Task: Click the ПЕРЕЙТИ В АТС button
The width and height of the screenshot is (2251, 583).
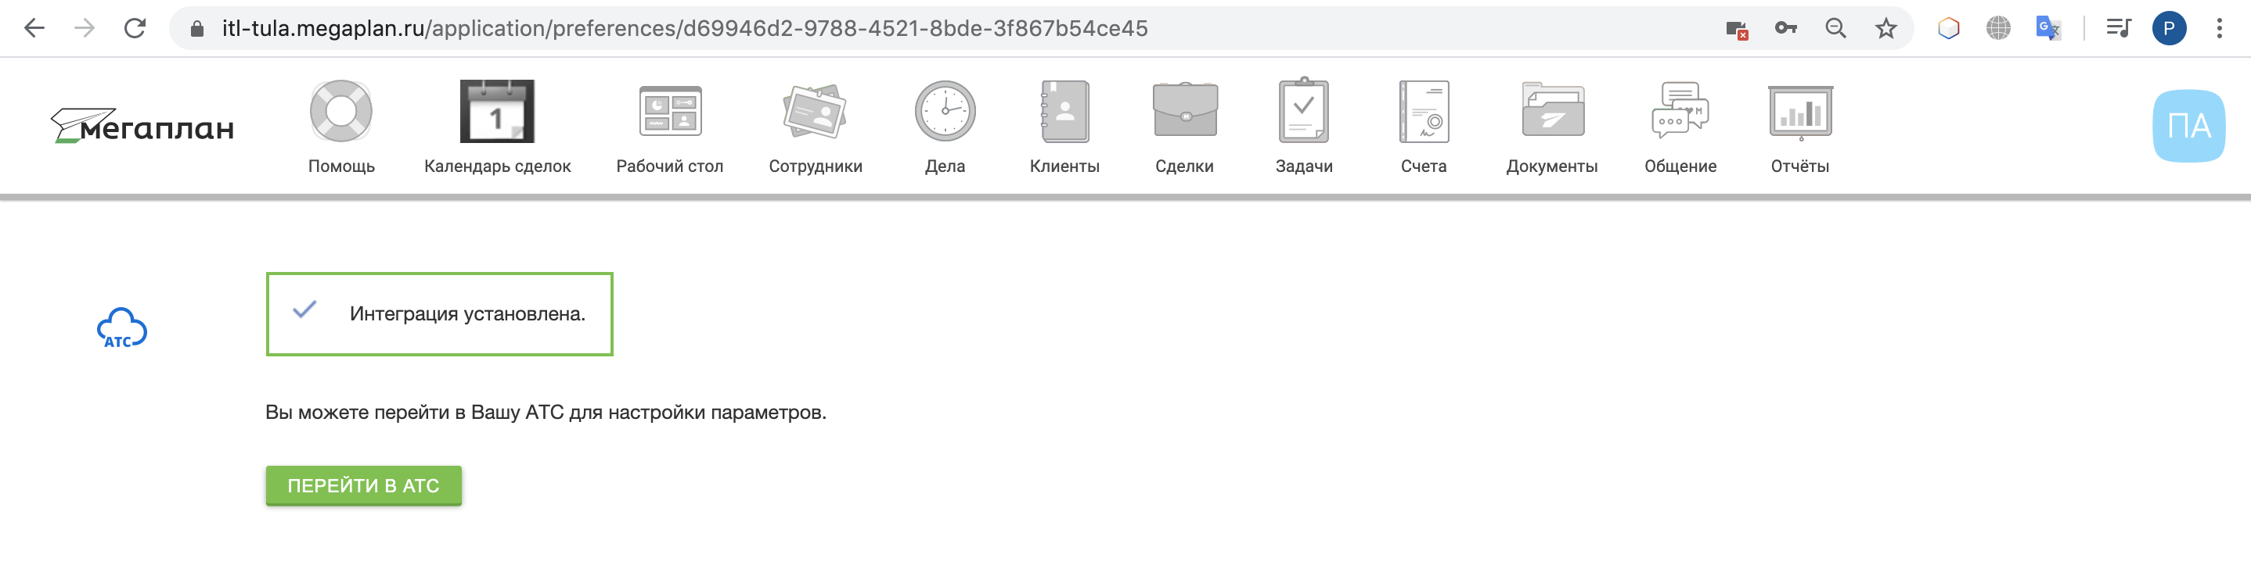Action: click(363, 485)
